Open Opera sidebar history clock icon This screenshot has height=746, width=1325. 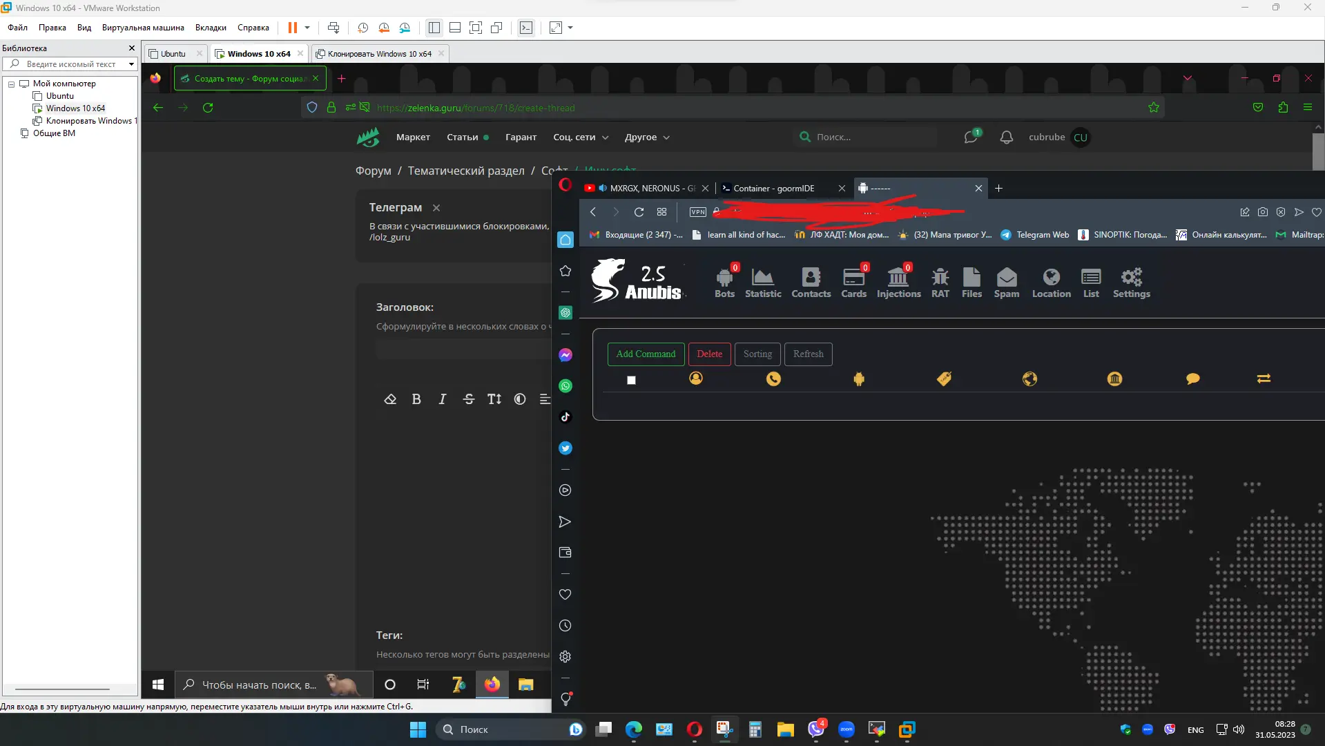[x=565, y=626]
